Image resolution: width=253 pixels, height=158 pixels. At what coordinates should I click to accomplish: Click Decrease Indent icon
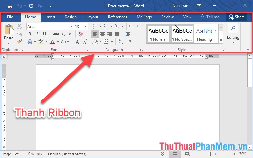(132, 26)
